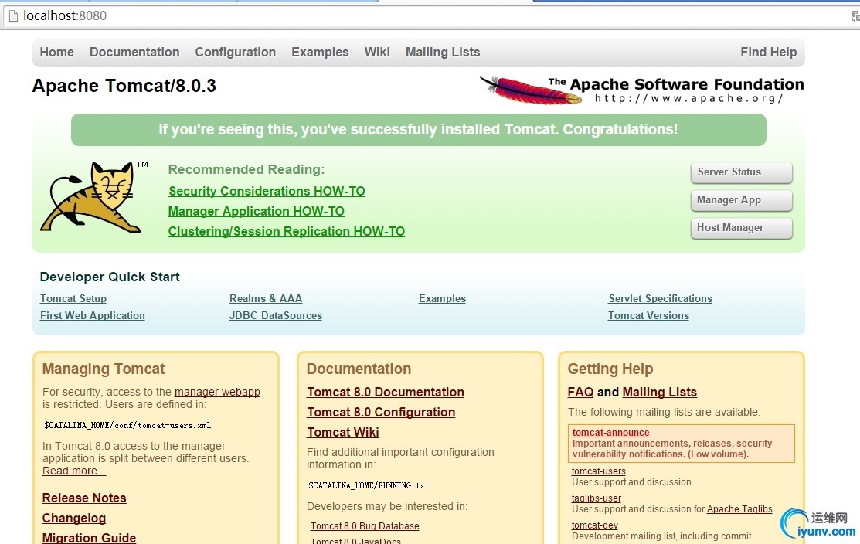Open the tomcat-users mailing list link
860x544 pixels.
pyautogui.click(x=598, y=471)
